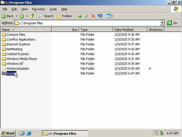Open the Search pane
The image size is (182, 137).
pos(46,16)
